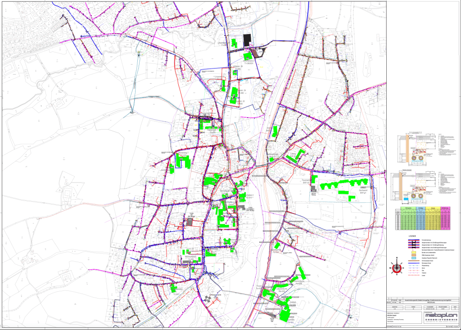This screenshot has width=461, height=330.
Task: Select the brown sewer line legend sample
Action: (414, 261)
